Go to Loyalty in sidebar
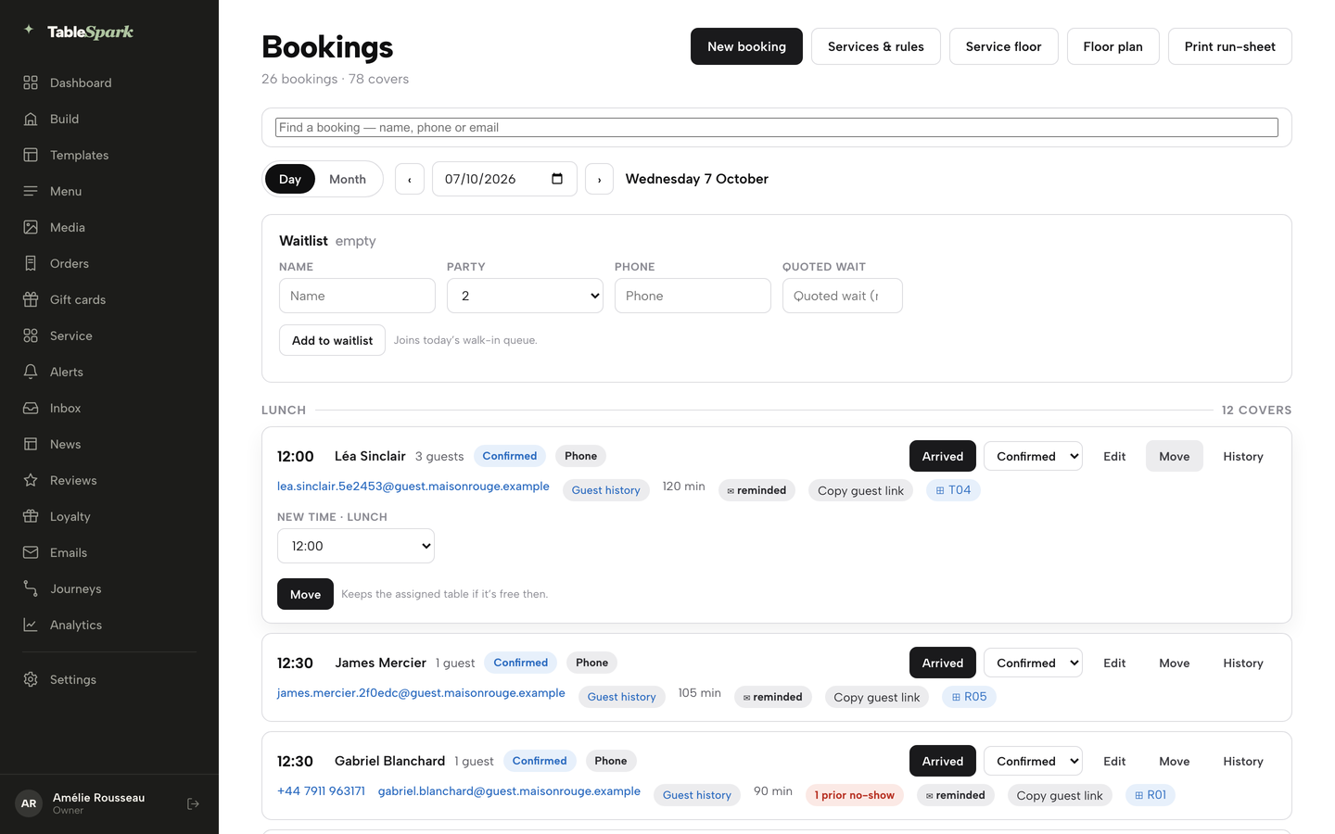The image size is (1335, 834). (x=109, y=516)
